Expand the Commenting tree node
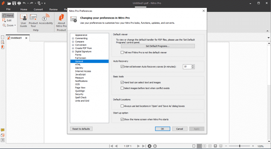Image resolution: width=271 pixels, height=149 pixels. click(73, 38)
